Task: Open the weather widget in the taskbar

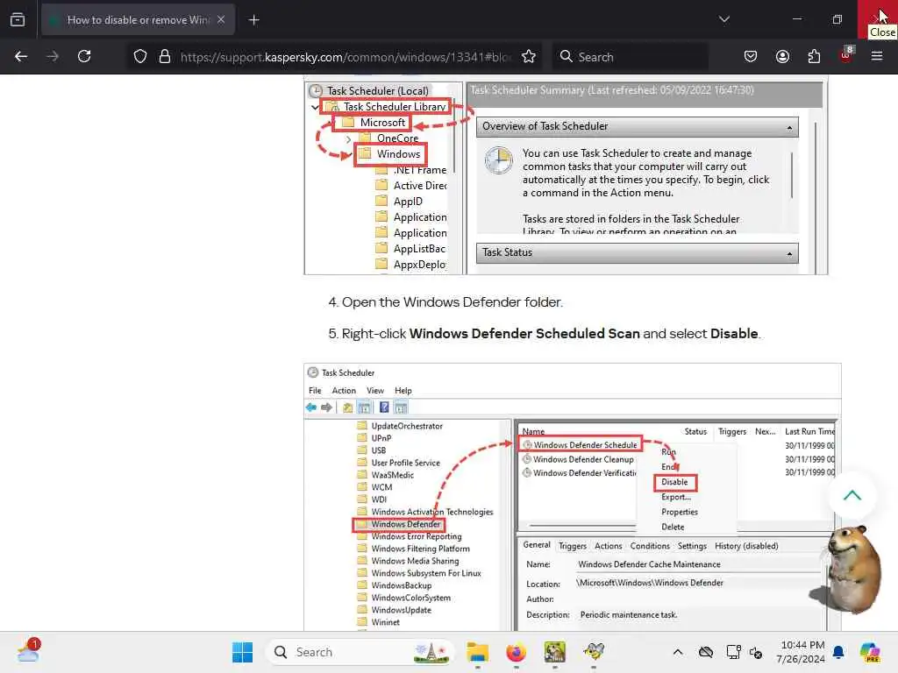Action: click(27, 652)
